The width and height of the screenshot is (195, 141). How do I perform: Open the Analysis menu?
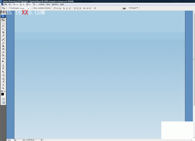tap(41, 4)
